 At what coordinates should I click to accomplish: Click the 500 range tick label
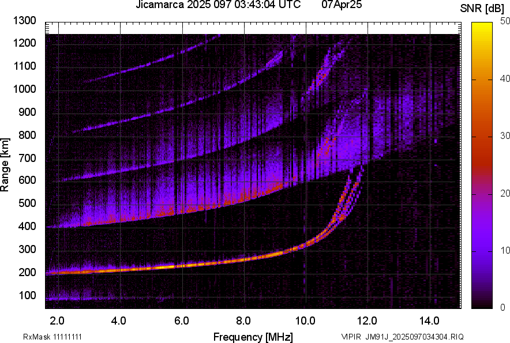coord(27,203)
